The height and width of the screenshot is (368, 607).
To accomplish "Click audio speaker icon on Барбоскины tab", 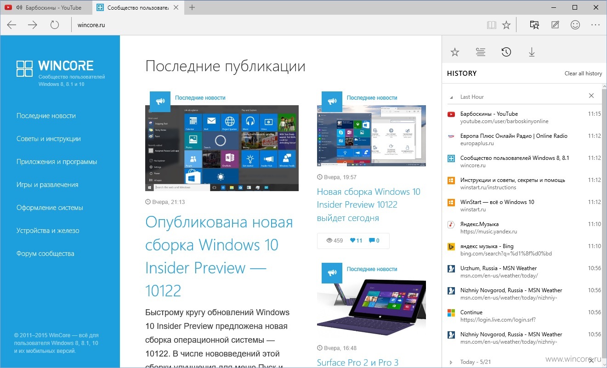I will click(x=19, y=7).
